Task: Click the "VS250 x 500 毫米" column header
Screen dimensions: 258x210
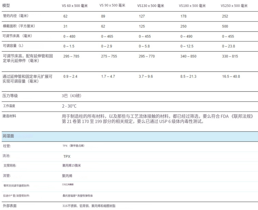Action: [x=234, y=6]
